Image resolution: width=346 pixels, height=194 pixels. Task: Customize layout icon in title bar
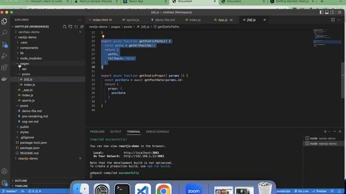[340, 12]
